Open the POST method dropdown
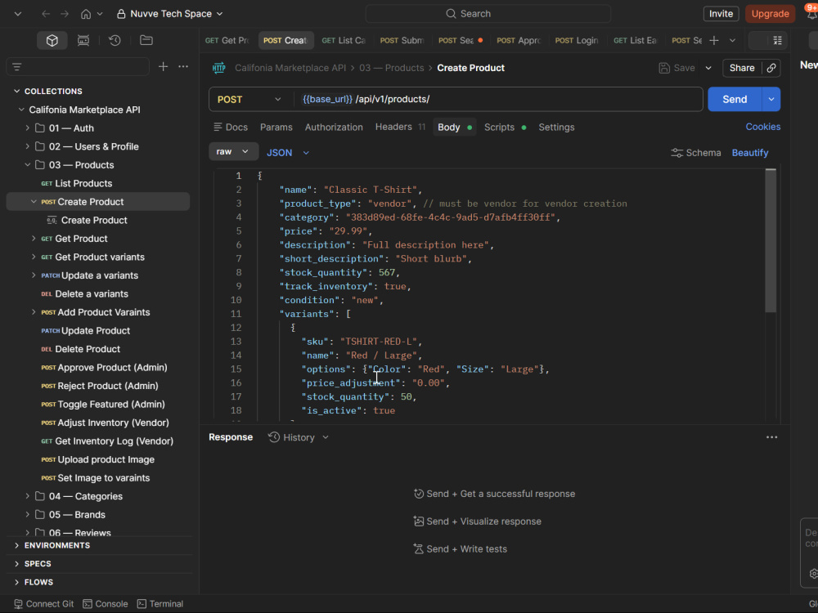This screenshot has height=613, width=818. [x=249, y=99]
